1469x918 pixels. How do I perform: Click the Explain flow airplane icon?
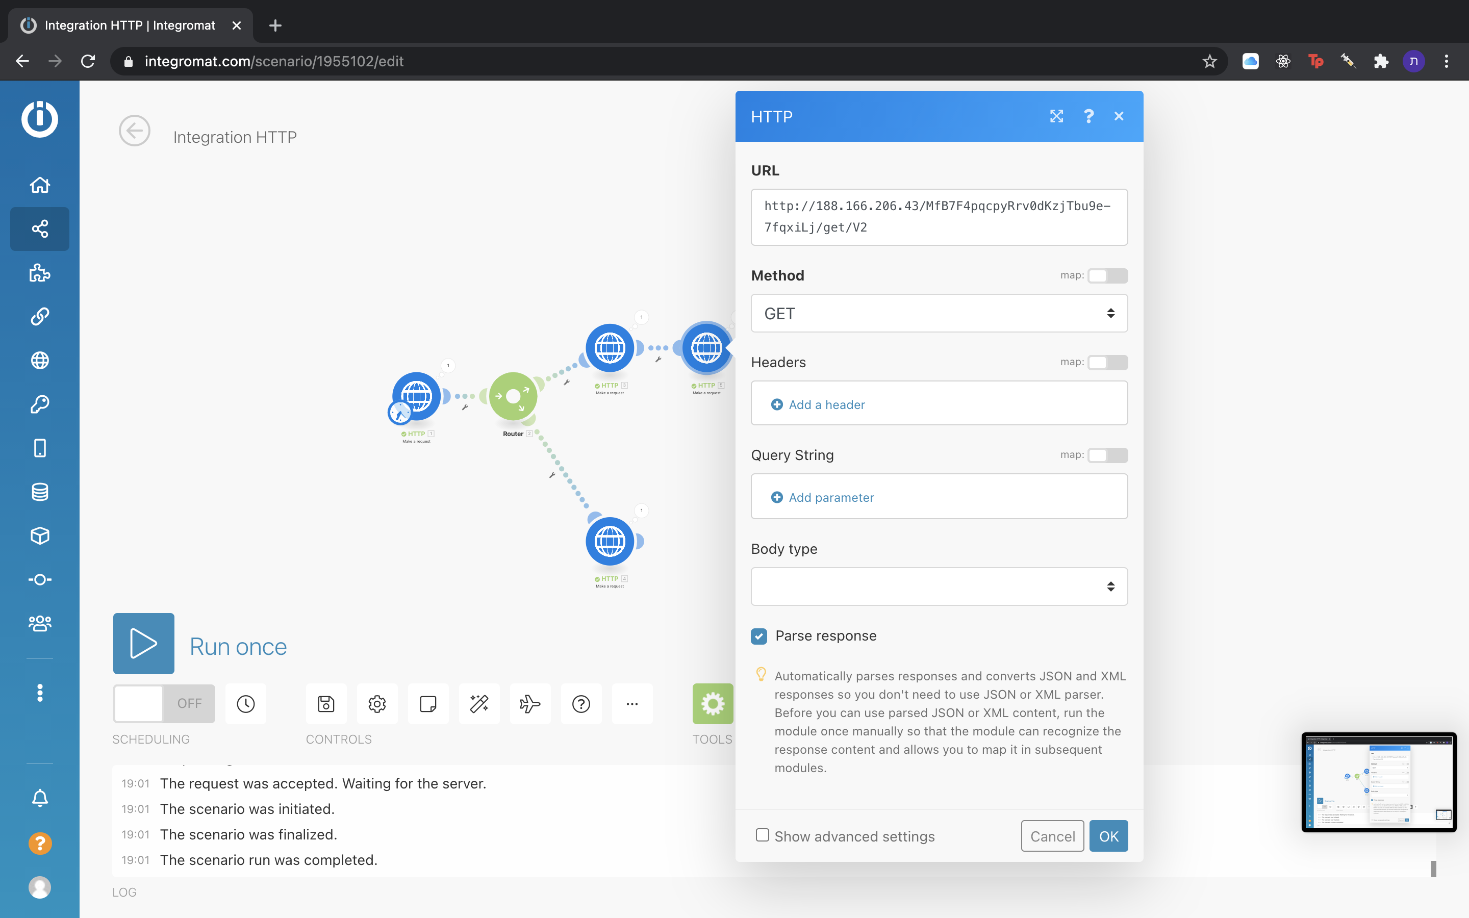(530, 704)
